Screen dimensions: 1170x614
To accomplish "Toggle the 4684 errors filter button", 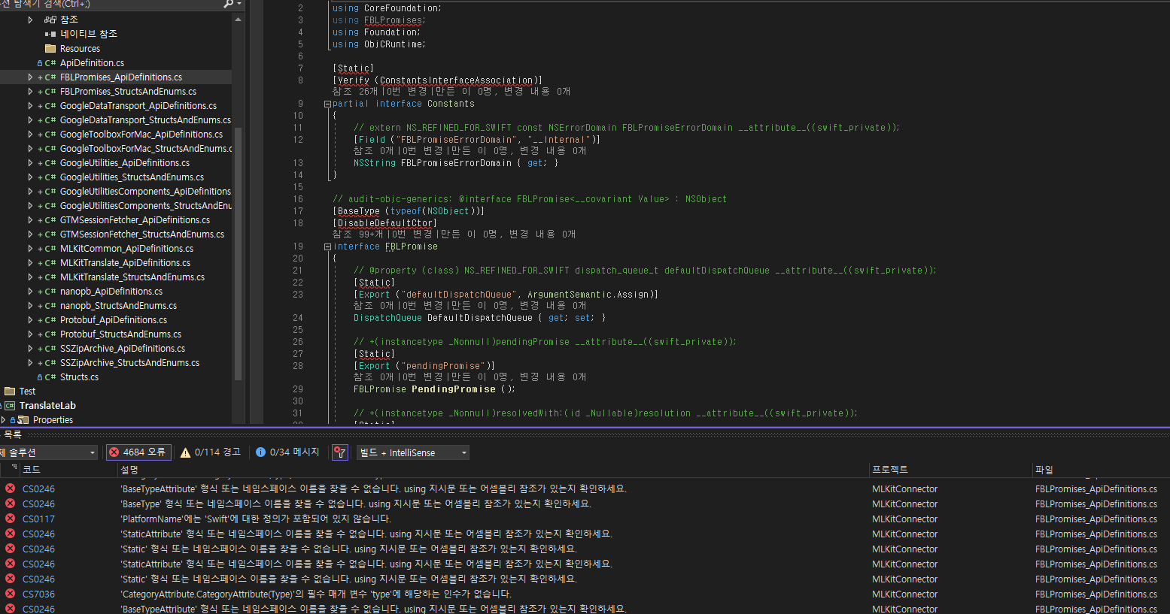I will 138,452.
